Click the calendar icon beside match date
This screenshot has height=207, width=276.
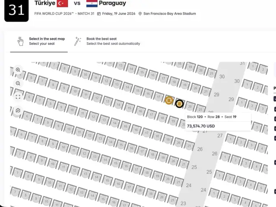coord(99,14)
